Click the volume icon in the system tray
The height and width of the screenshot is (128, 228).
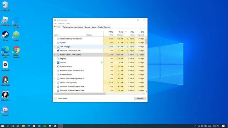(202, 126)
